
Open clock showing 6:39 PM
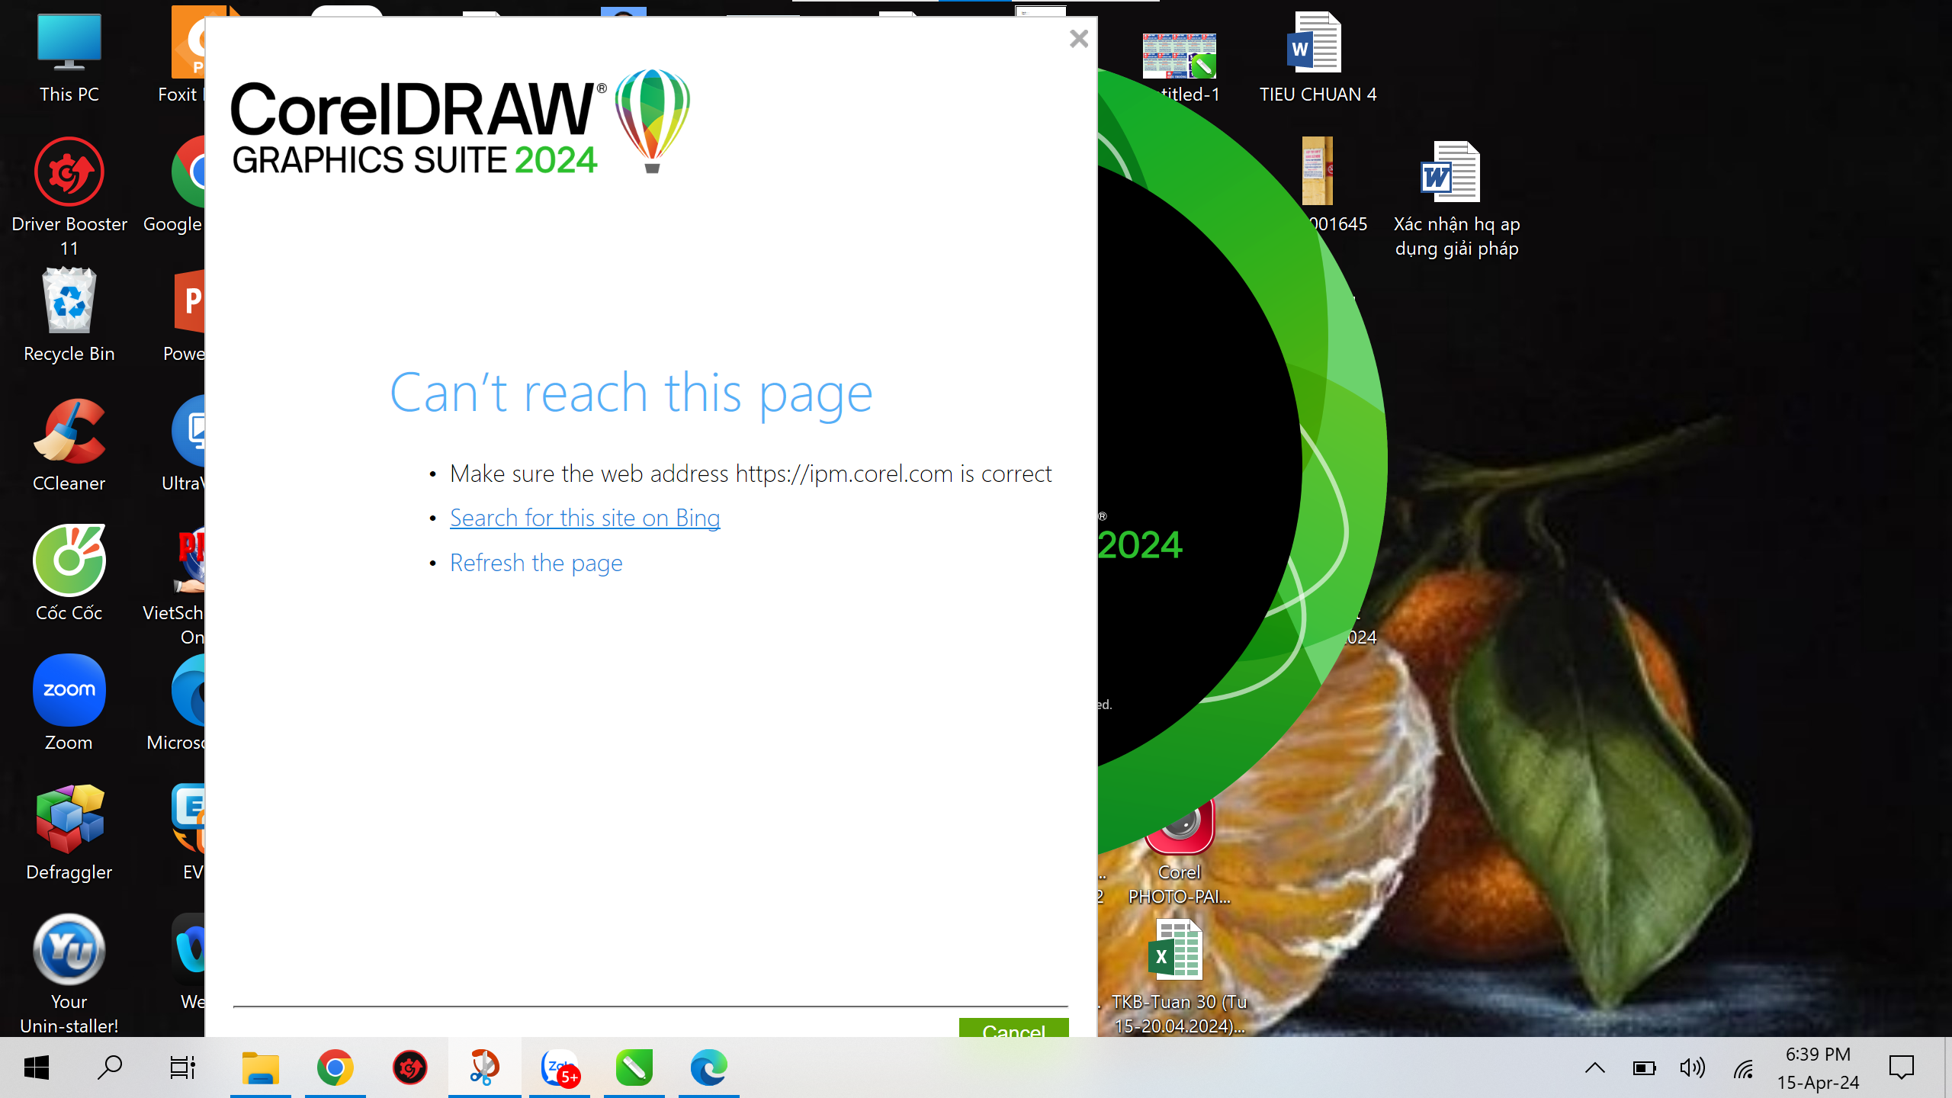[1819, 1067]
